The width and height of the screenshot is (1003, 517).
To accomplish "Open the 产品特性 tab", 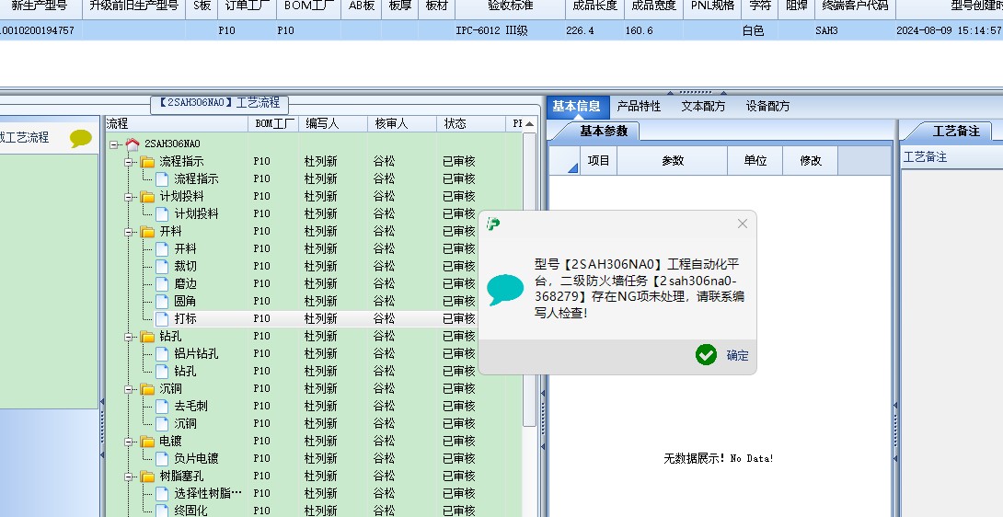I will point(639,106).
